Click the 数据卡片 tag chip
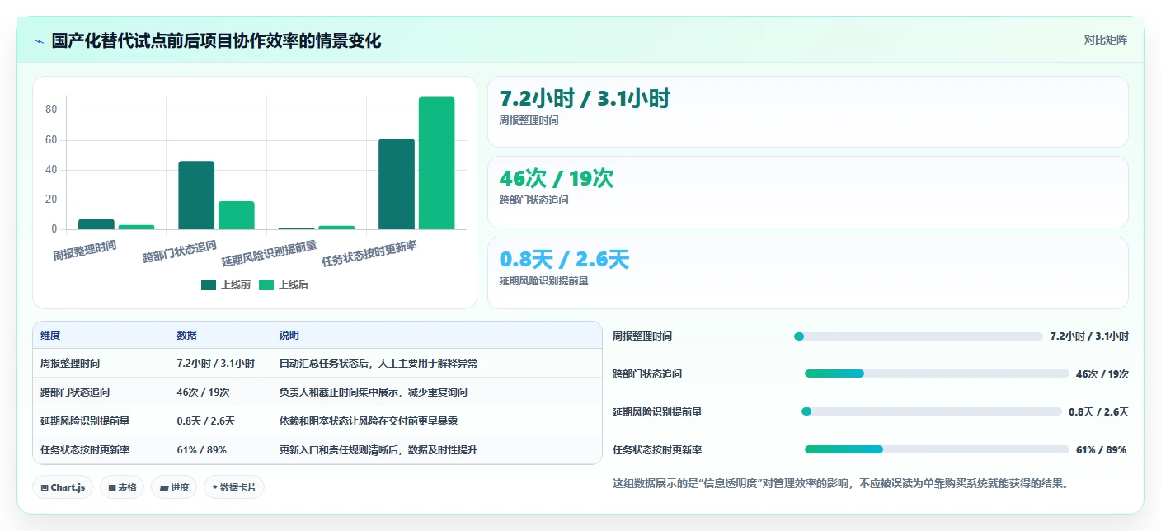Viewport: 1161px width, 531px height. click(x=234, y=487)
